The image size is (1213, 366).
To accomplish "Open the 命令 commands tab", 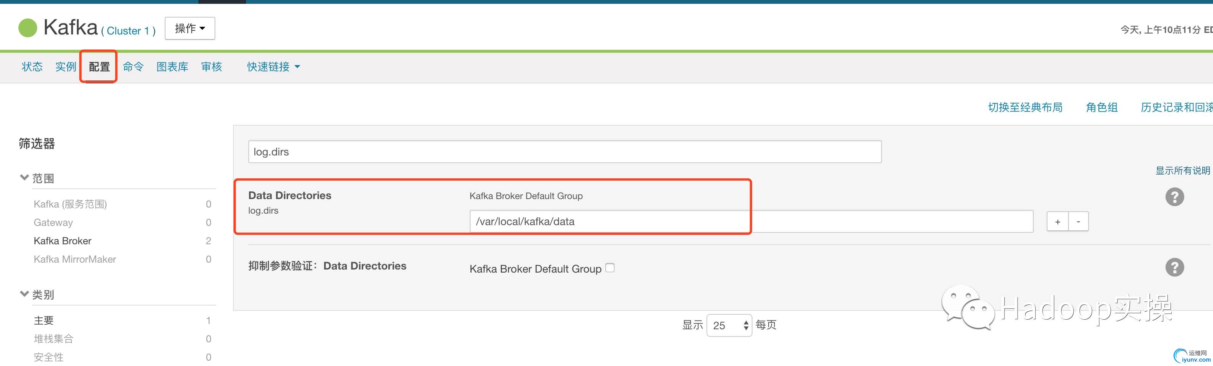I will click(133, 67).
